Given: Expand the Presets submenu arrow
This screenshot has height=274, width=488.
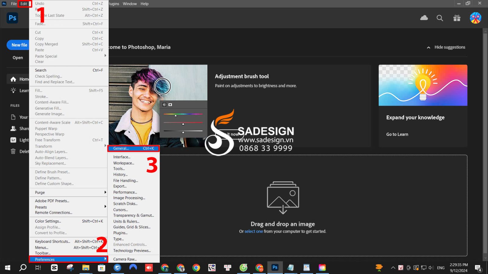Looking at the screenshot, I should (105, 206).
